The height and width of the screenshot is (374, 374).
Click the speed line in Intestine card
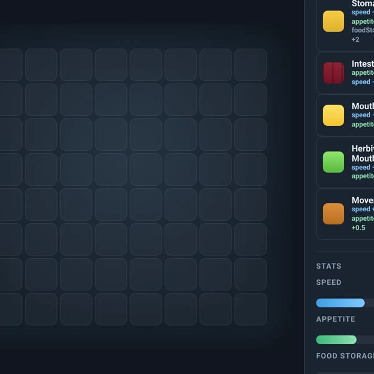pyautogui.click(x=363, y=82)
